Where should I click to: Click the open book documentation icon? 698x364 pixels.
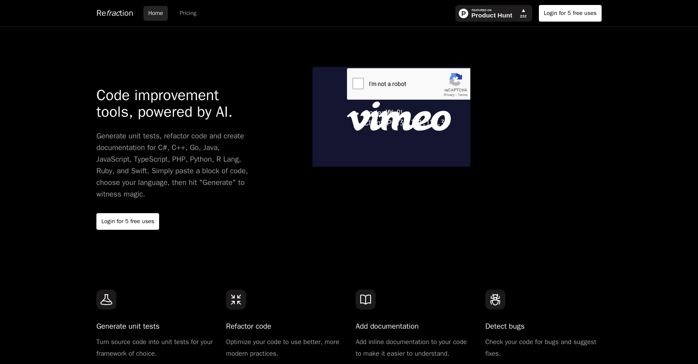pos(366,300)
